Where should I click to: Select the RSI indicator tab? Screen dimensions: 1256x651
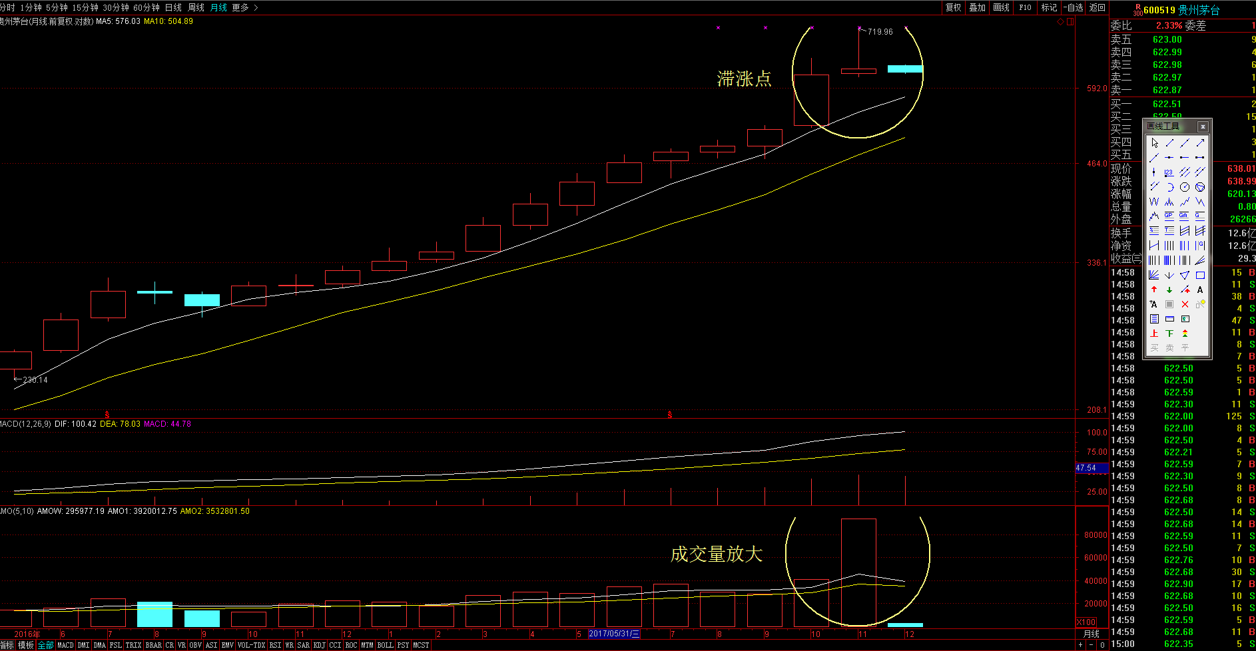(x=275, y=645)
